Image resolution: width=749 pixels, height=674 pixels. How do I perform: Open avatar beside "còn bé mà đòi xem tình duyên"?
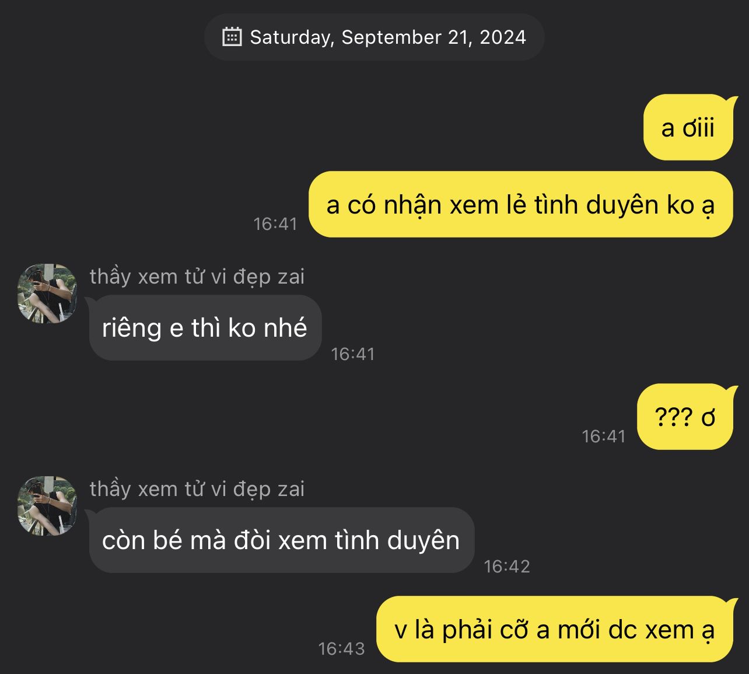48,506
